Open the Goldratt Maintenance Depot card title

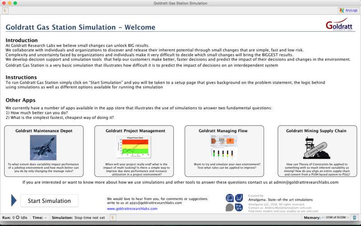[x=44, y=131]
